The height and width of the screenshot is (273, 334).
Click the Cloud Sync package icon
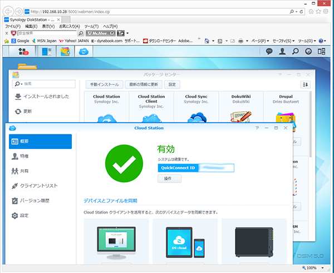pos(197,117)
